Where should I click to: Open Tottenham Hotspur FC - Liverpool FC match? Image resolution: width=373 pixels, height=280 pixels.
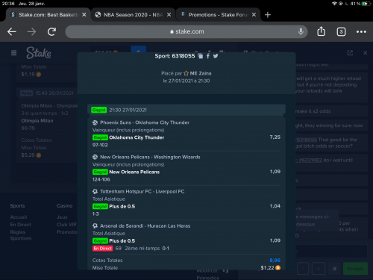click(x=142, y=191)
